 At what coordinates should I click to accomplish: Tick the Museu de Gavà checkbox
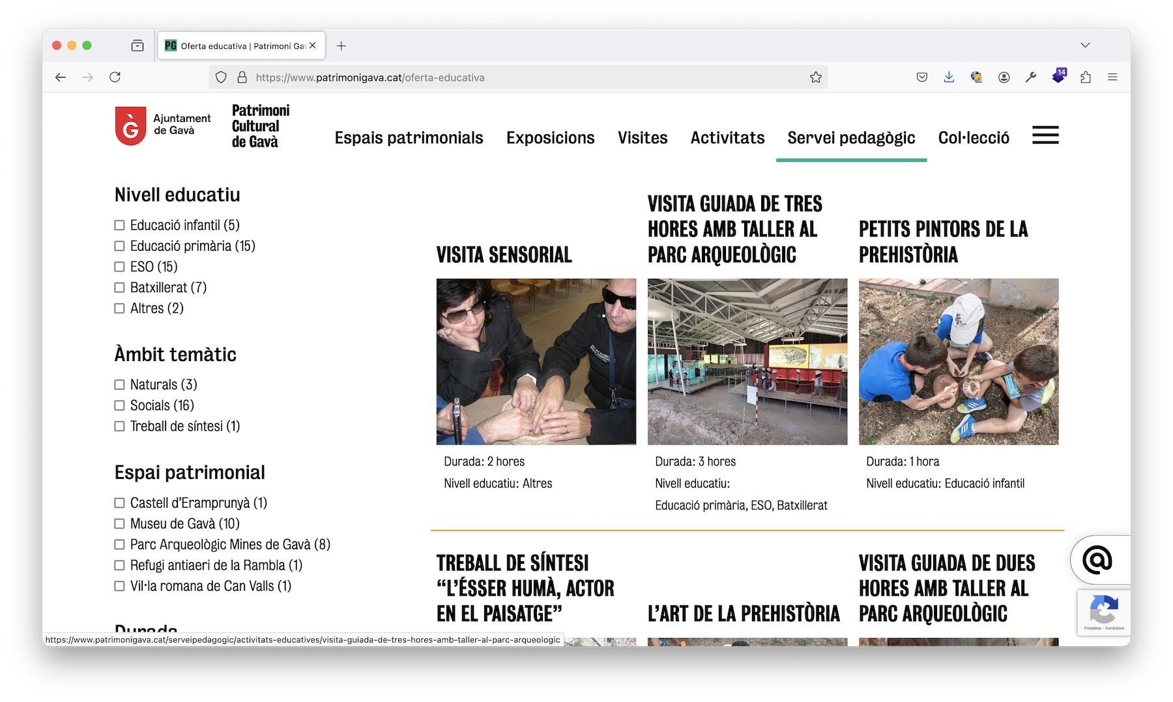[119, 524]
